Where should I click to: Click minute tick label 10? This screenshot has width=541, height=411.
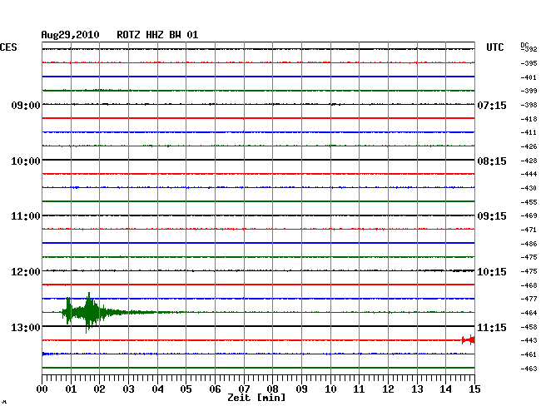pyautogui.click(x=330, y=389)
